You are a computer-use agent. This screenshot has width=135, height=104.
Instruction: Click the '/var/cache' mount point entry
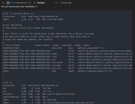57,62
